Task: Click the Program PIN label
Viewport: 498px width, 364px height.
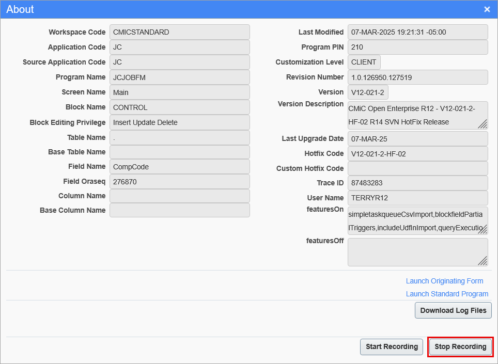Action: [x=322, y=48]
